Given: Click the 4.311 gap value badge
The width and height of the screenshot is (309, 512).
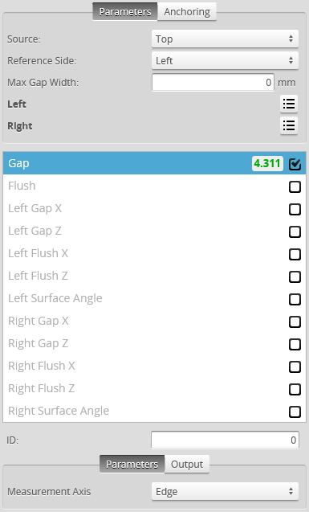Looking at the screenshot, I should tap(267, 163).
